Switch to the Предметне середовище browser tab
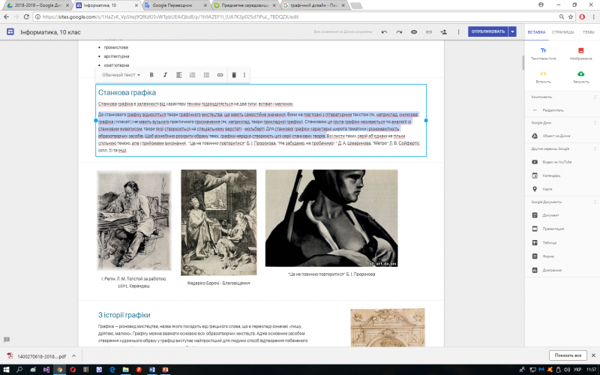Screen dimensions: 600x375 245,5
